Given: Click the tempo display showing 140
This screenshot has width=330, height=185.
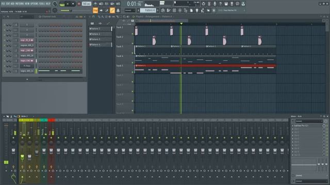Looking at the screenshot, I should click(86, 4).
